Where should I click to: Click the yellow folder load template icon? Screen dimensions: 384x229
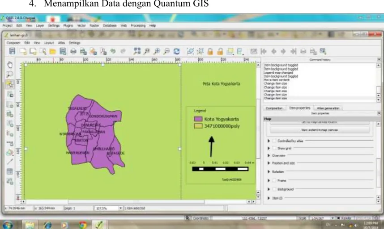click(x=53, y=51)
